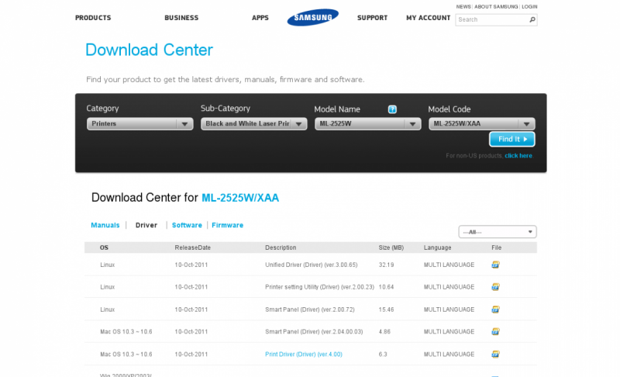The image size is (620, 377).
Task: Open the ABOUT SAMSUNG link
Action: click(496, 7)
